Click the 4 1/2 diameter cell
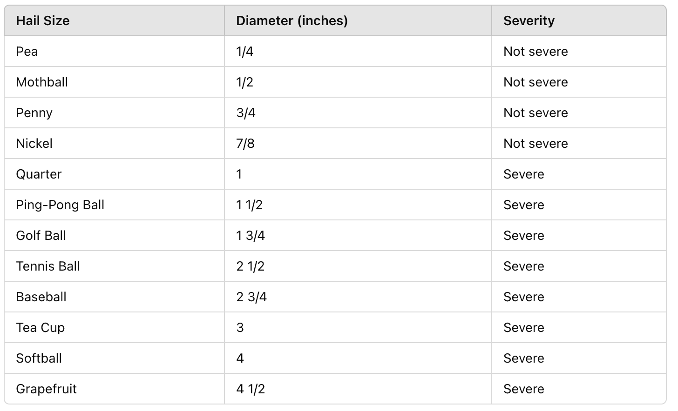 [358, 389]
